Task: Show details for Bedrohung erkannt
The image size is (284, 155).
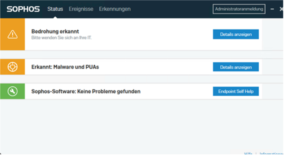Action: (x=236, y=34)
